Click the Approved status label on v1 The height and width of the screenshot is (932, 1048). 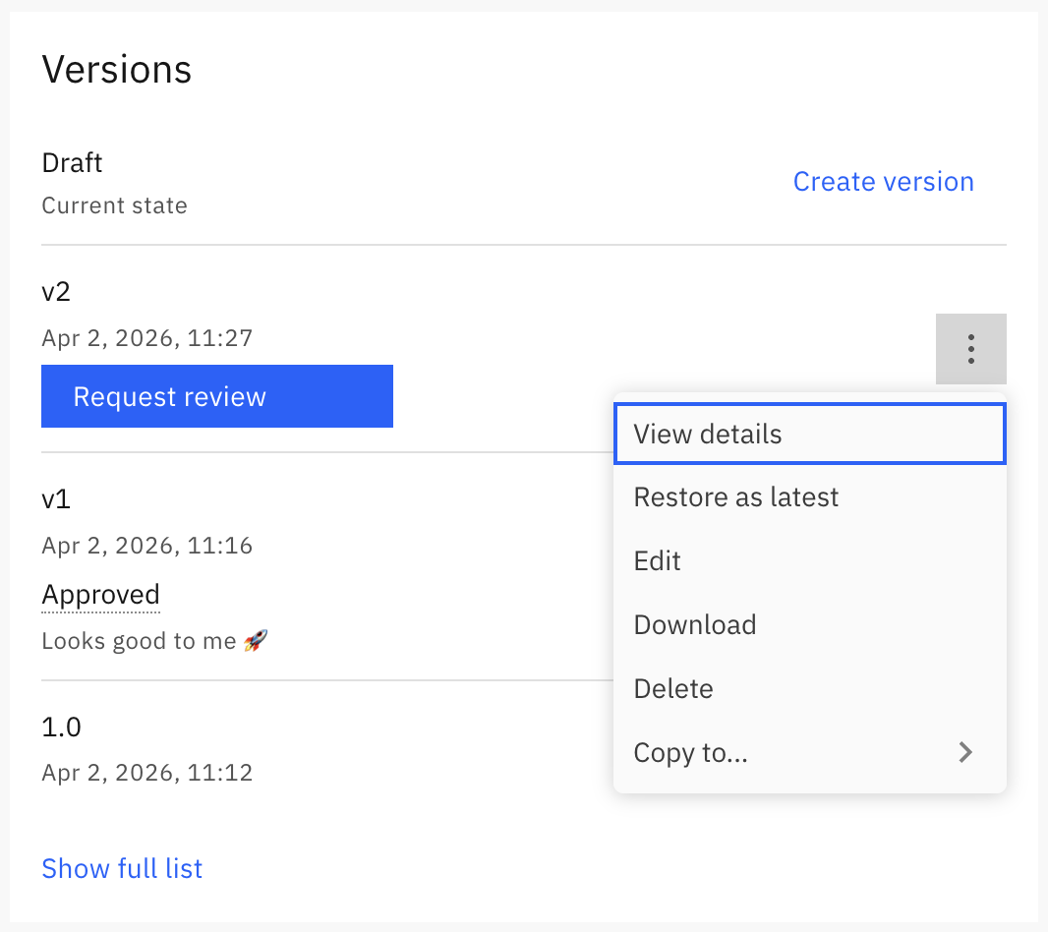(100, 595)
